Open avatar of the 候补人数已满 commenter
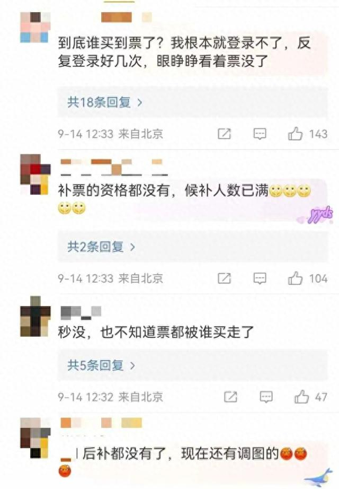339x489 pixels. point(35,174)
